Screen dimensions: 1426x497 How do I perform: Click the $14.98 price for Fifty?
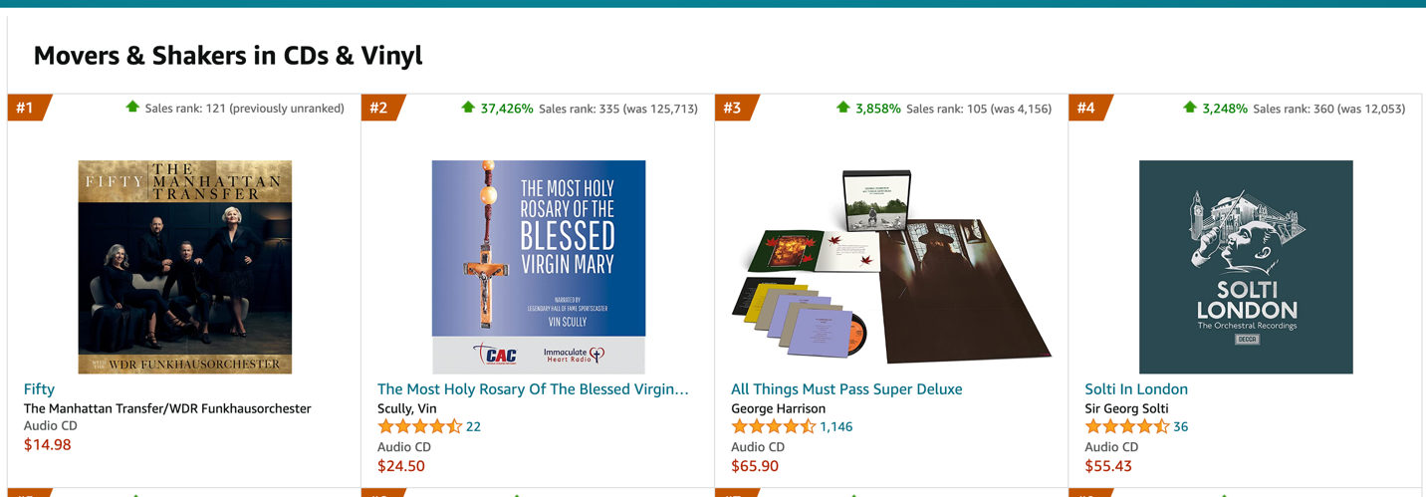click(48, 445)
